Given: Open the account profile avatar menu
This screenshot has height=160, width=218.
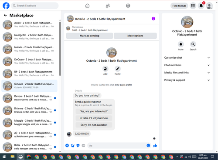Looking at the screenshot, I should (209, 6).
